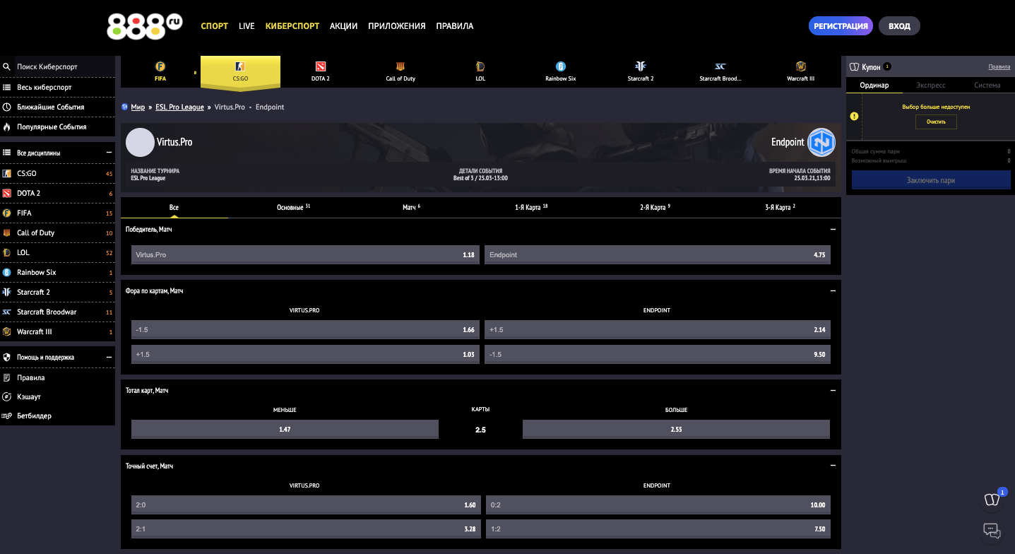Open the floating coupon badge icon

[x=993, y=499]
